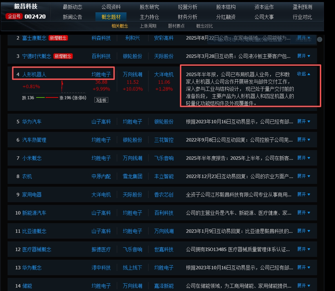
Task: Open the 医疗器械概念 concept link
Action: click(x=37, y=249)
